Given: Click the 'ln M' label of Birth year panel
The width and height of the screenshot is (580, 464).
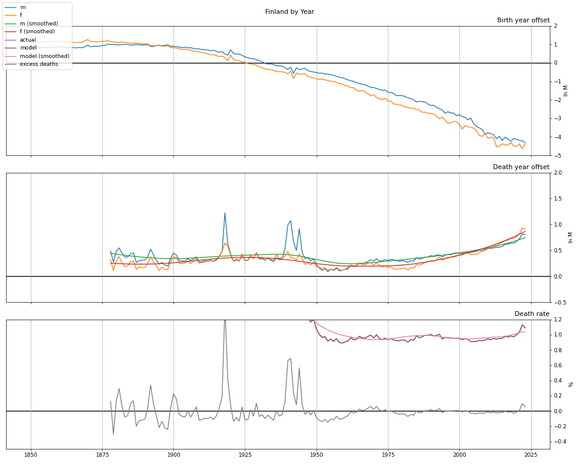Looking at the screenshot, I should tap(566, 91).
